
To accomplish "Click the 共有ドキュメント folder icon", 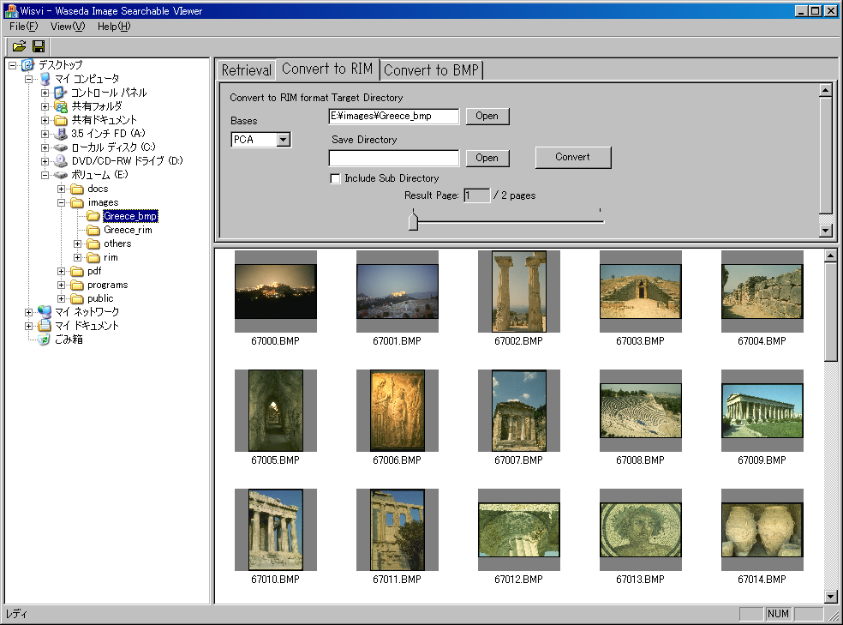I will tap(61, 120).
